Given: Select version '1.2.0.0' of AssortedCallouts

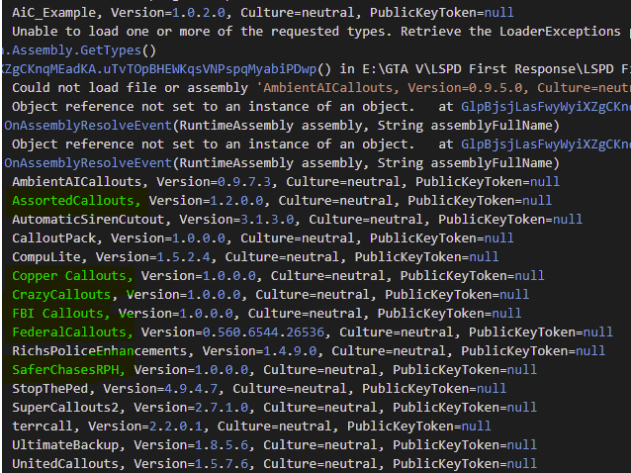Looking at the screenshot, I should 236,201.
